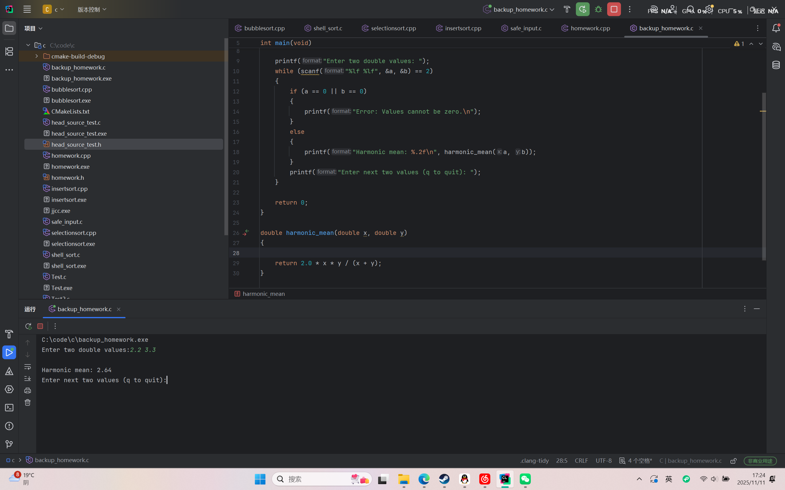Toggle scroll to end in run console
Screen dimensions: 785x490
pyautogui.click(x=28, y=378)
